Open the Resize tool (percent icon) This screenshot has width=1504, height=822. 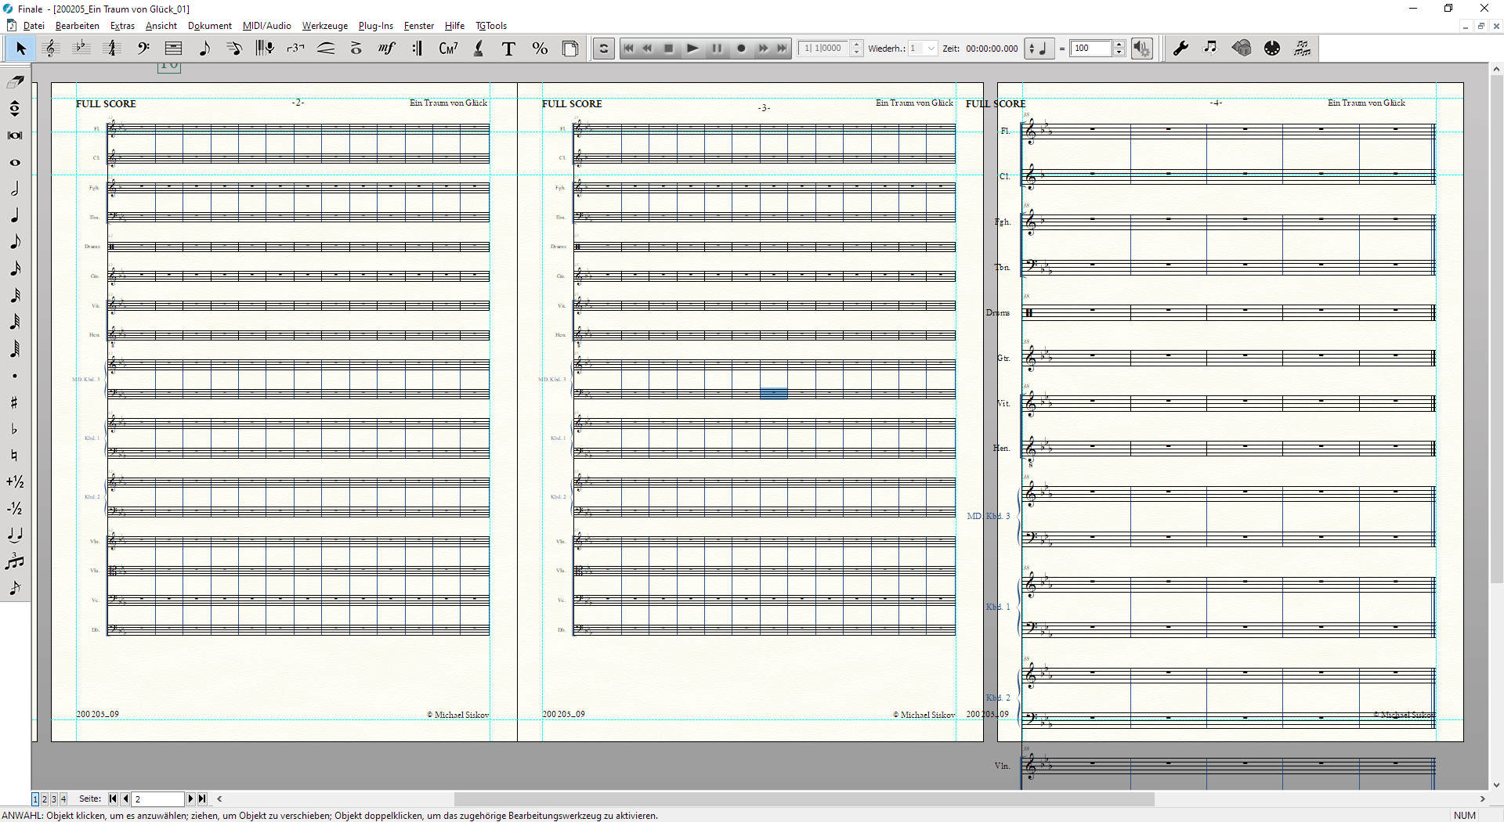(x=540, y=49)
